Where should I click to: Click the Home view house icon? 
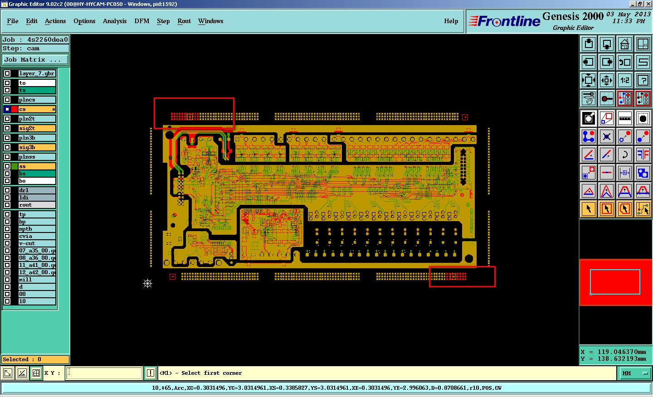pyautogui.click(x=625, y=44)
